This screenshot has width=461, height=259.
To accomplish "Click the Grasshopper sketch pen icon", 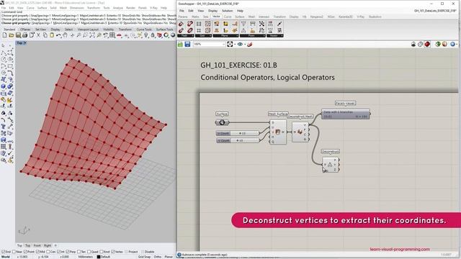I will tap(250, 45).
